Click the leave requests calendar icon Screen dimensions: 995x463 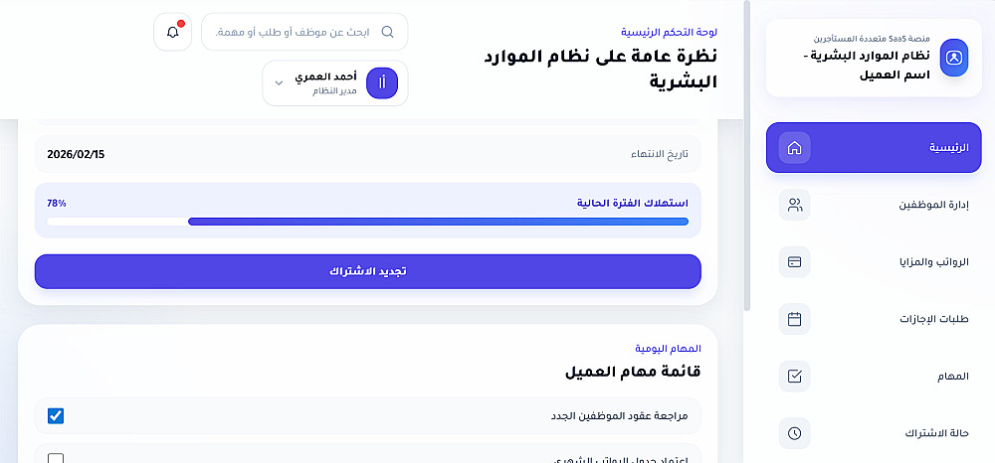(x=794, y=319)
